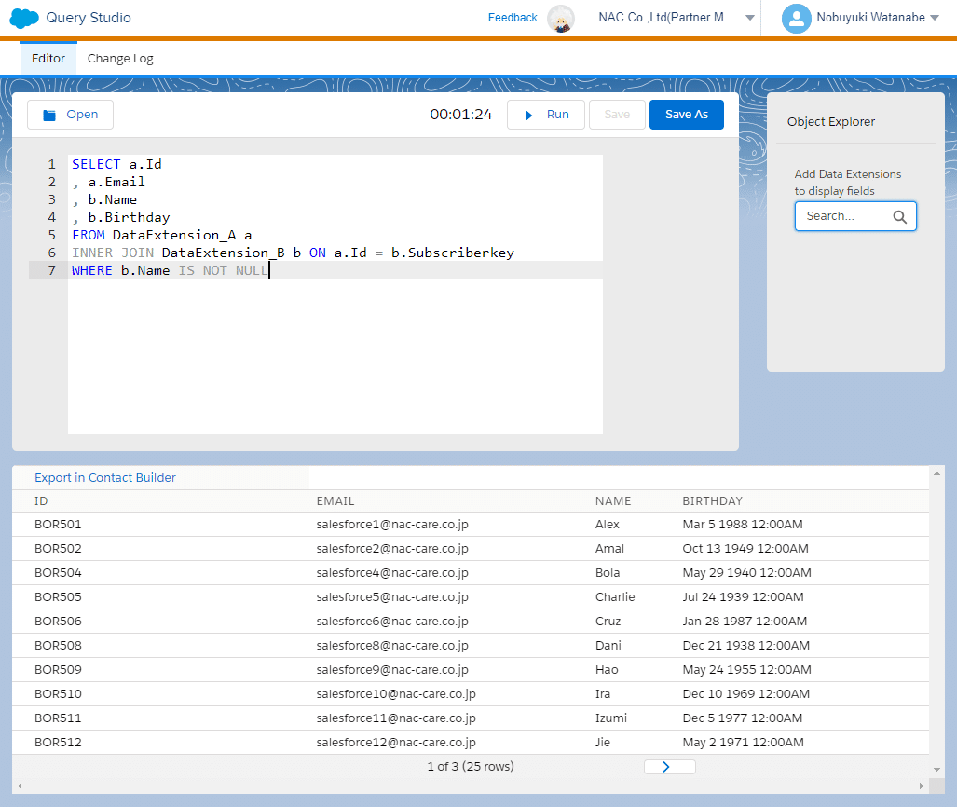
Task: Click the next page arrow icon
Action: click(x=669, y=766)
